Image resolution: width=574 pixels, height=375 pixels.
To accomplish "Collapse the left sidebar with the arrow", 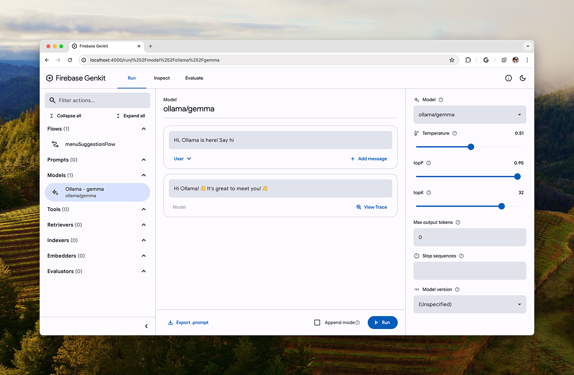I will pyautogui.click(x=146, y=326).
